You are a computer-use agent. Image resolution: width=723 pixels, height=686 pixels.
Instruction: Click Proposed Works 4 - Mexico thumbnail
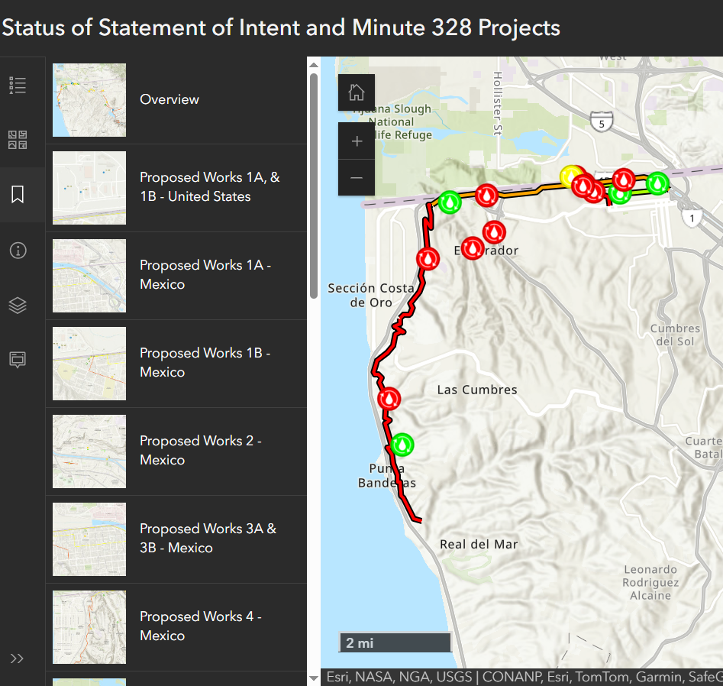click(89, 627)
